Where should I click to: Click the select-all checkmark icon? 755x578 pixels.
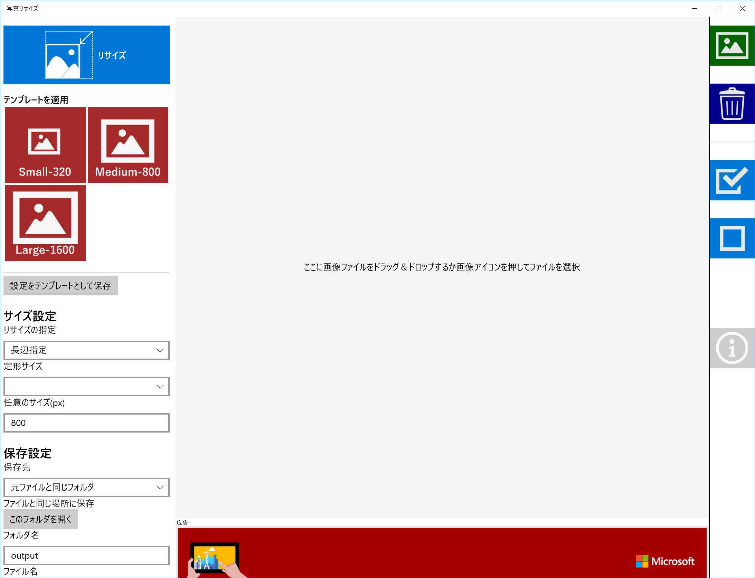point(732,180)
